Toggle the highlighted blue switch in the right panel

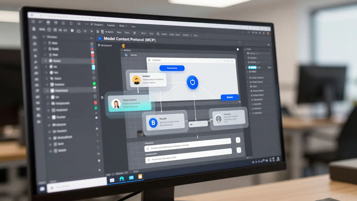[252, 68]
